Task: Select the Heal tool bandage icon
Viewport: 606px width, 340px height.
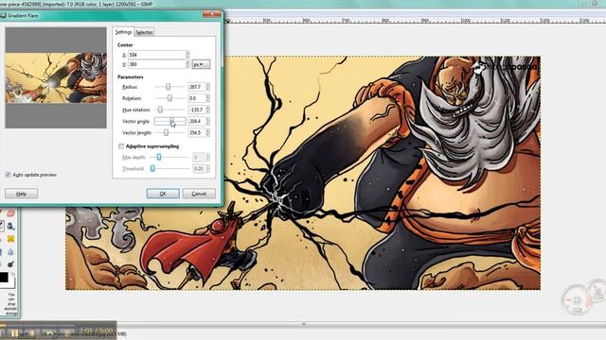Action: pos(10,239)
